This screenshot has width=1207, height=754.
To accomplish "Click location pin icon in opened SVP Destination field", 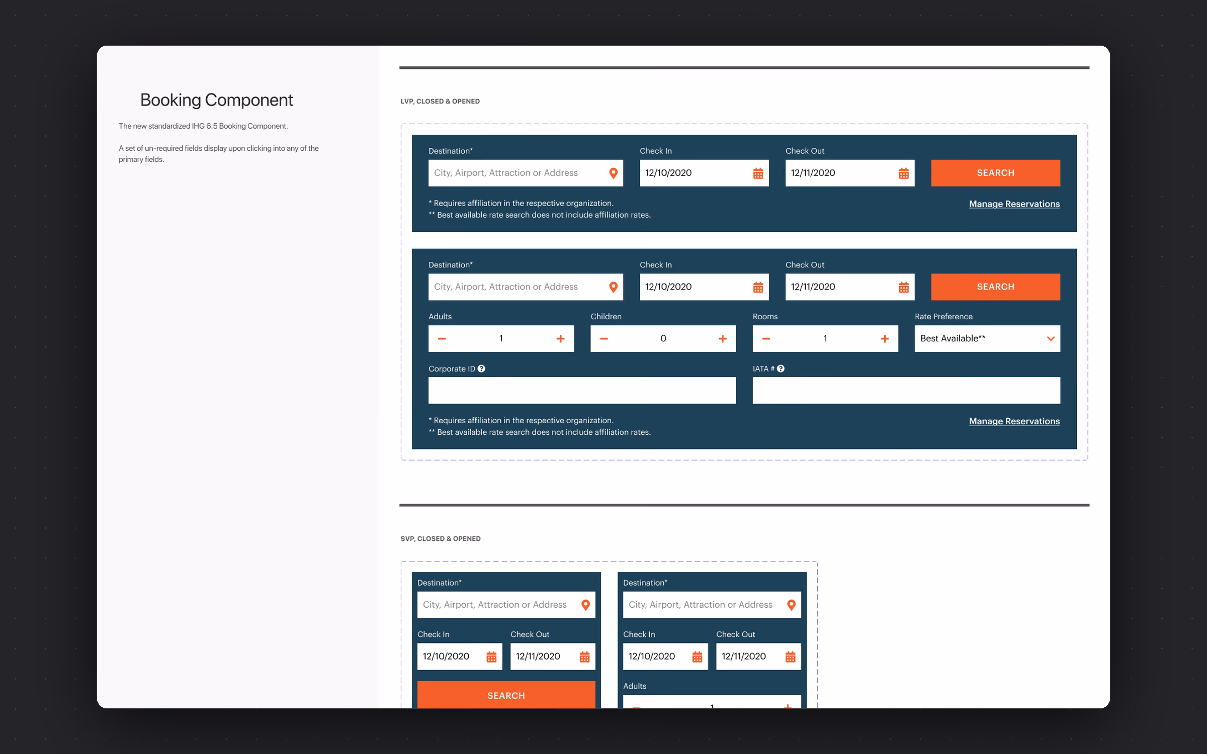I will pyautogui.click(x=791, y=605).
